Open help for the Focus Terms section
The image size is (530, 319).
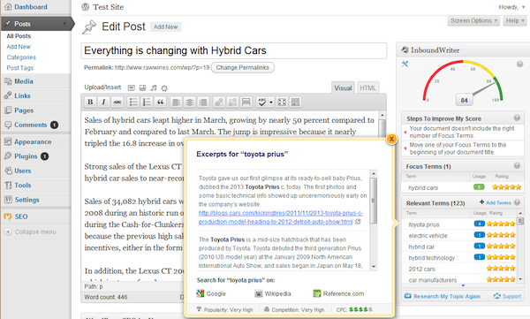pyautogui.click(x=517, y=166)
